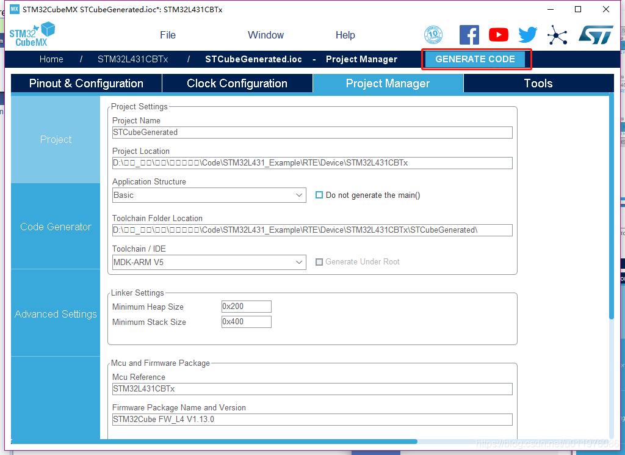The height and width of the screenshot is (455, 625).
Task: Click STCubeGenerated.ioc - Project Manager breadcrumb
Action: [301, 59]
